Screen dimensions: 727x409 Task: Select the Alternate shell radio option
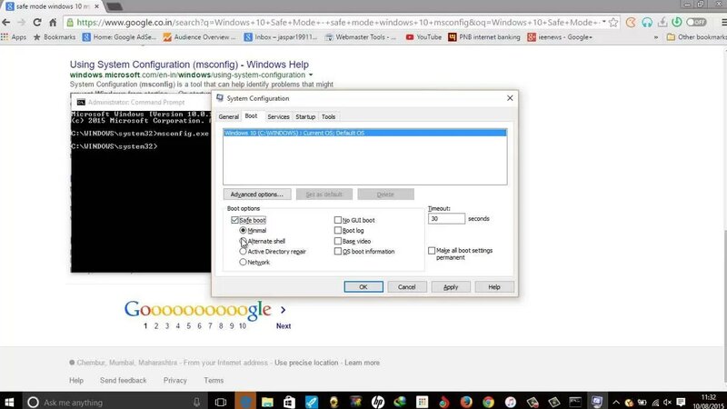pos(243,241)
